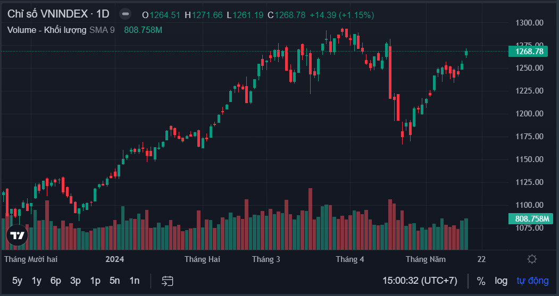Open the Volume - Khối lượng indicator legend

coord(47,30)
